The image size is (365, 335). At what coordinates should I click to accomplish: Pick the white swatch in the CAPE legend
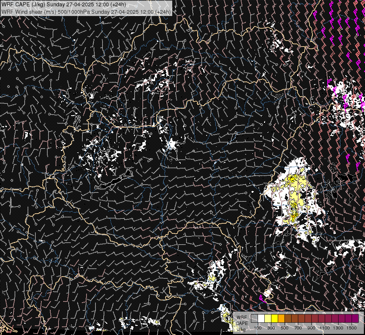coord(261,318)
